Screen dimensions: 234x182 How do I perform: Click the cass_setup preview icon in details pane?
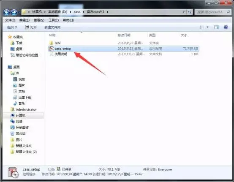(13, 173)
